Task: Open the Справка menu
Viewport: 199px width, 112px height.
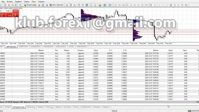Action: (x=41, y=2)
